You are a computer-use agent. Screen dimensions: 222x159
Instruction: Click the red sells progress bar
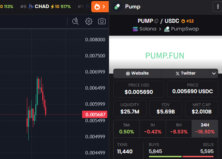(x=198, y=157)
